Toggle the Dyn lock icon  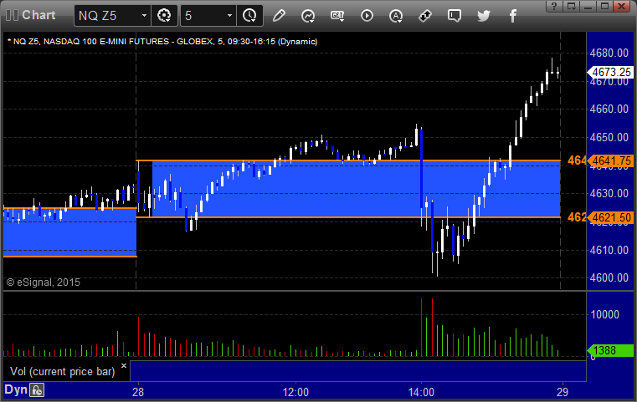pos(37,390)
